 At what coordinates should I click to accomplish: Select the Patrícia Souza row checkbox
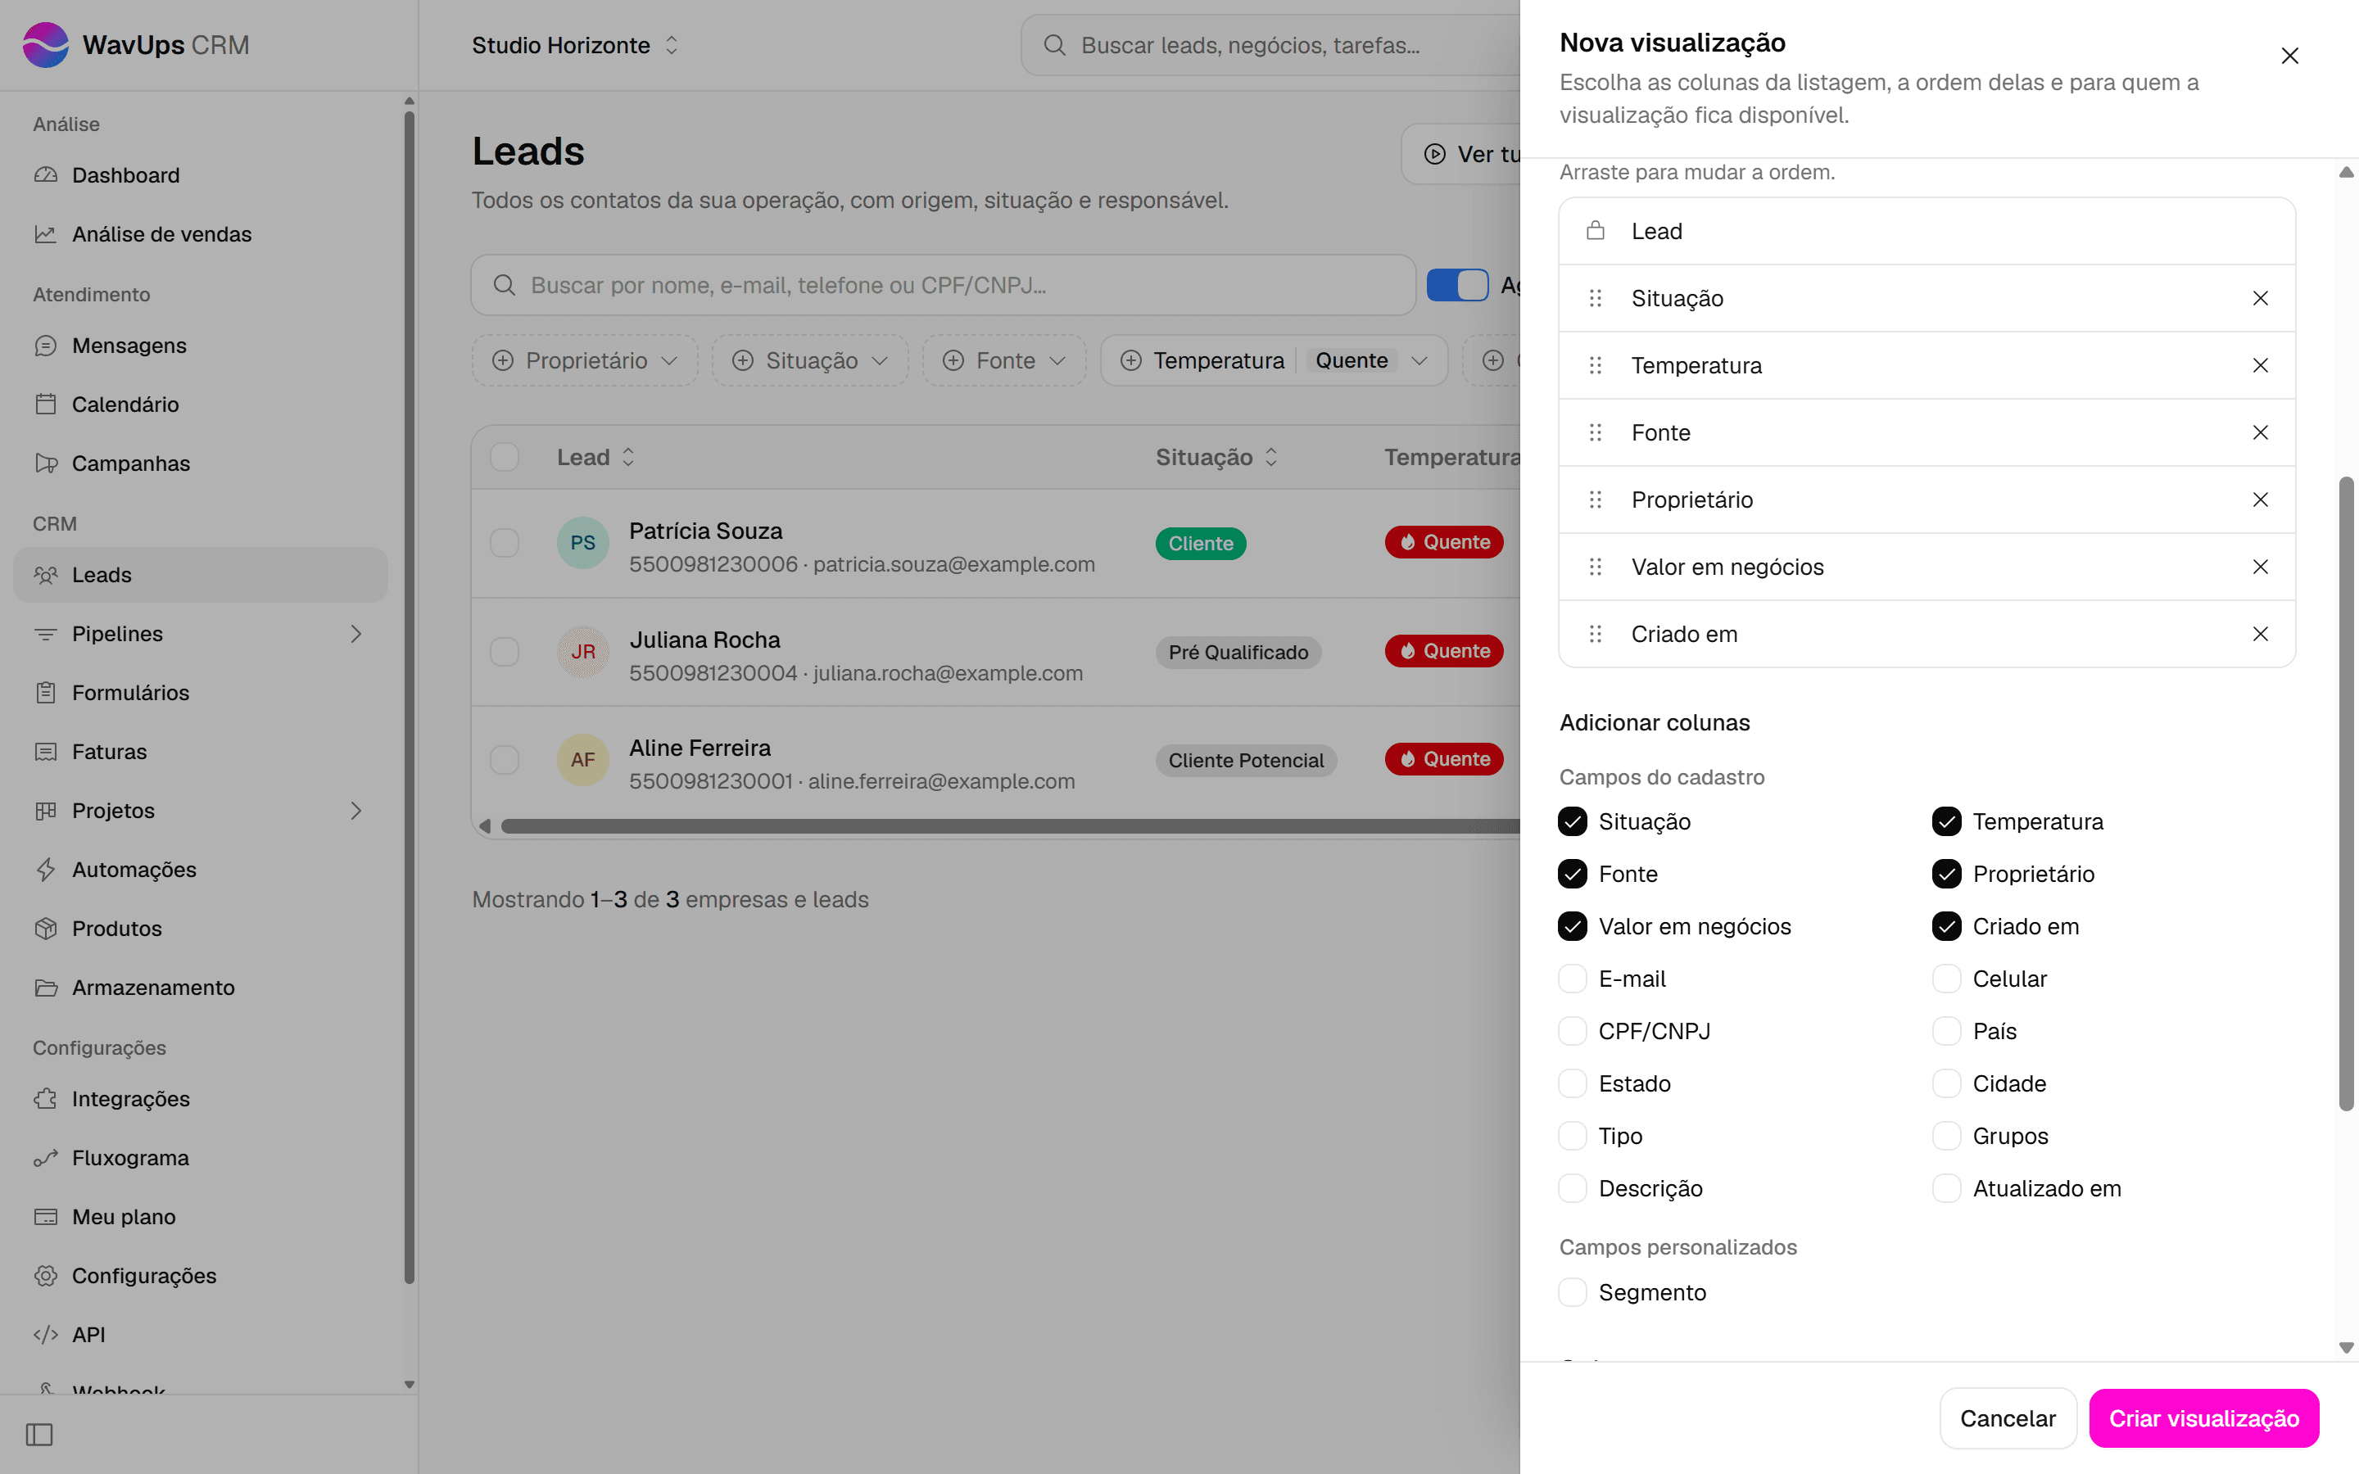pos(504,543)
